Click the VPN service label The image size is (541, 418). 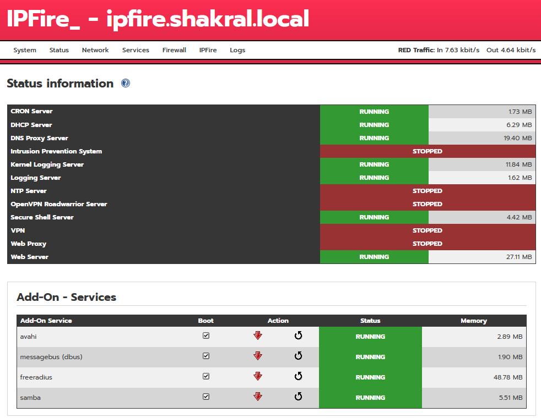coord(18,230)
